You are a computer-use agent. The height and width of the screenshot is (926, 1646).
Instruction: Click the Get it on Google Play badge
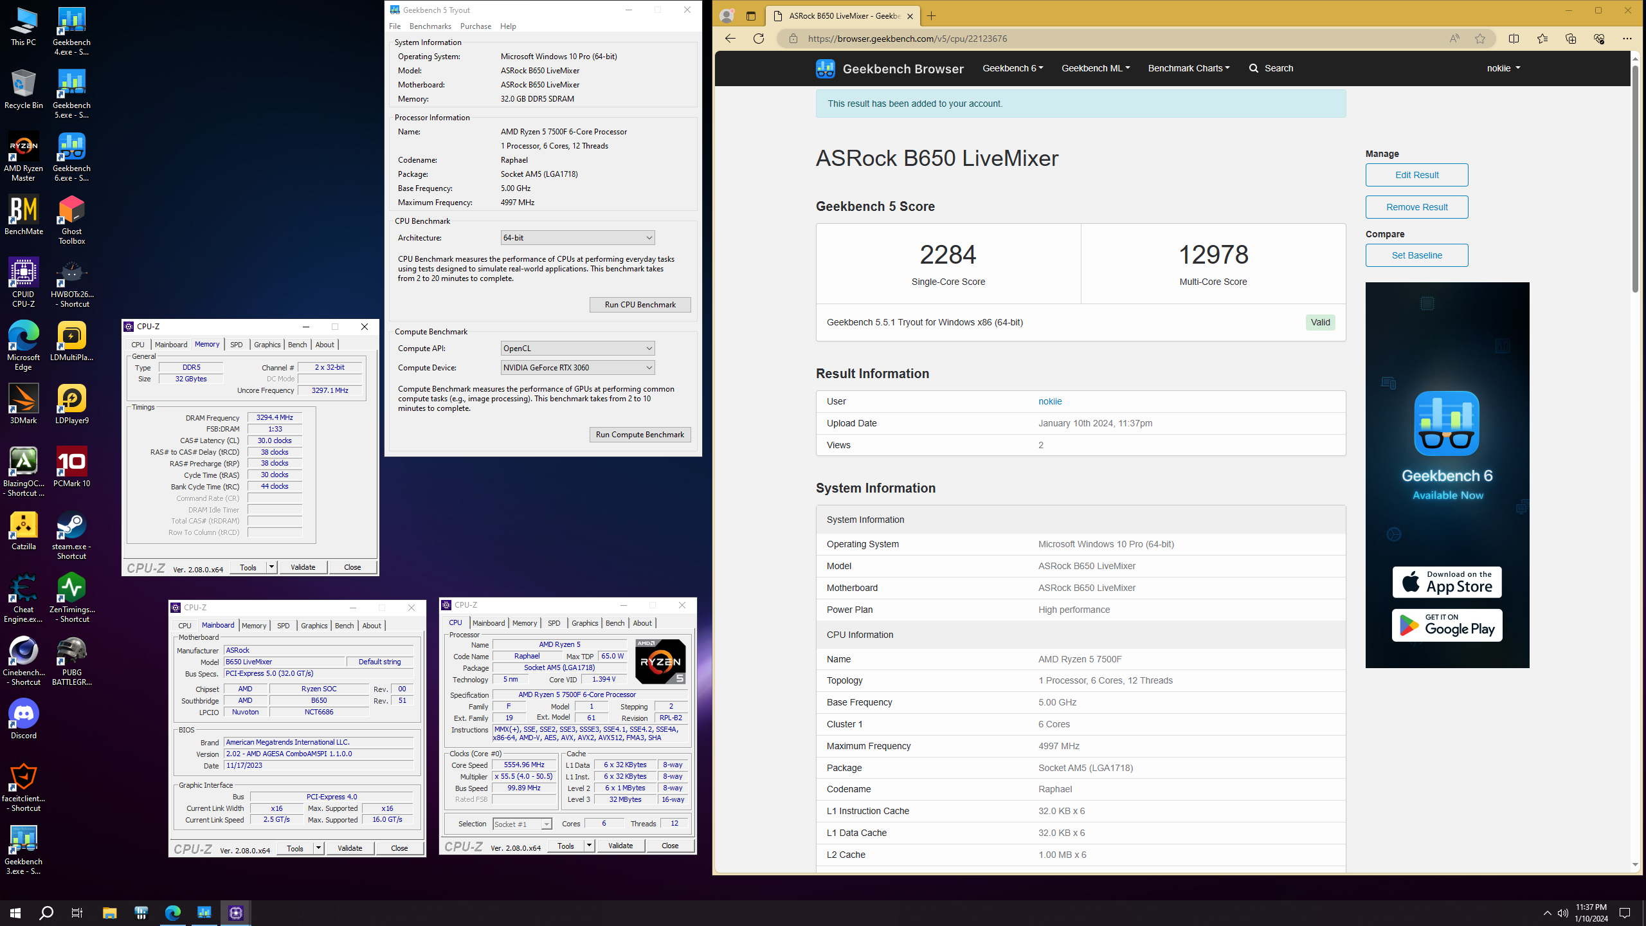point(1447,625)
